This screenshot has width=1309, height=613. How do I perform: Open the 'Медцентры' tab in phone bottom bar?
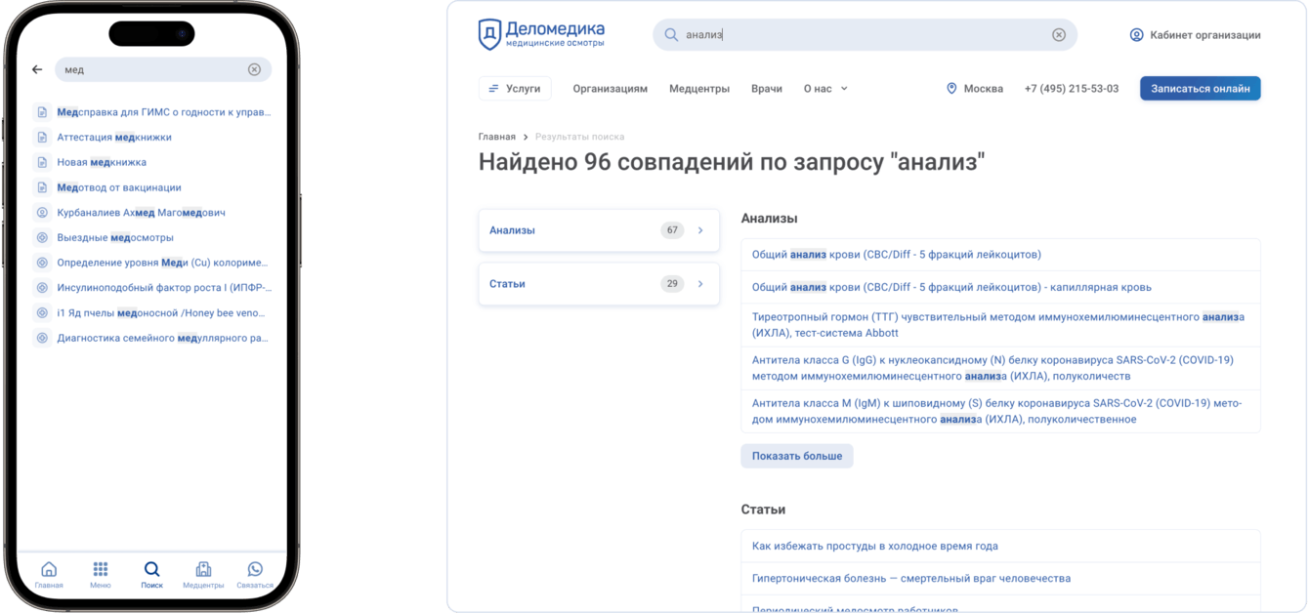point(203,574)
